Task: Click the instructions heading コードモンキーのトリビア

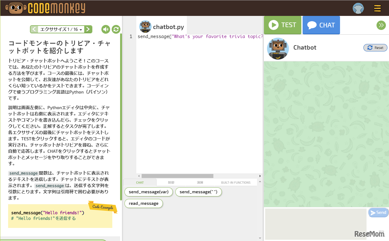Action: pyautogui.click(x=59, y=47)
